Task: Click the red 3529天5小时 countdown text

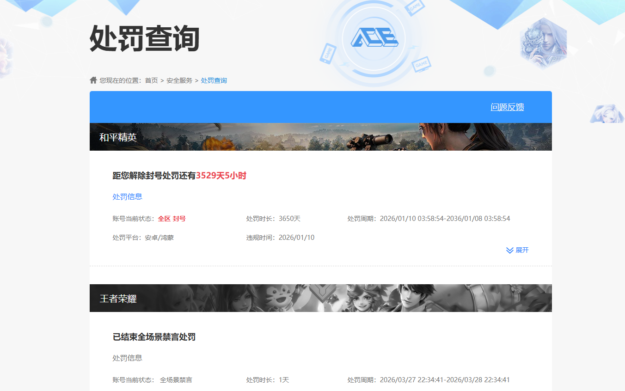Action: (221, 176)
